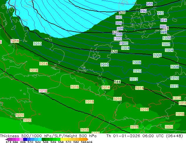The height and width of the screenshot is (143, 186).
Task: Click the orange arrow tip ending the legend
Action: pos(87,139)
